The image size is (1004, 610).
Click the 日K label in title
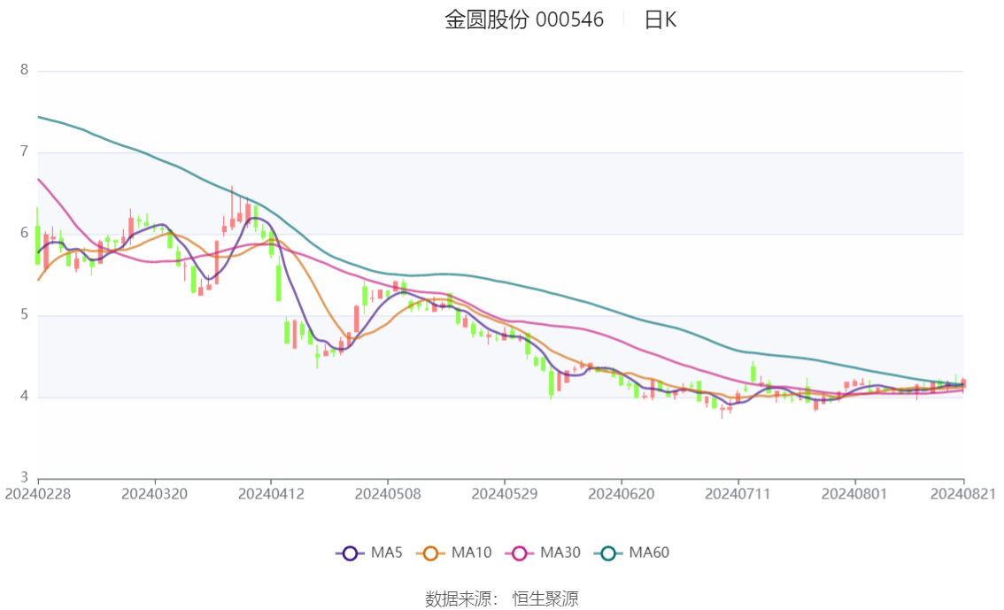(660, 19)
